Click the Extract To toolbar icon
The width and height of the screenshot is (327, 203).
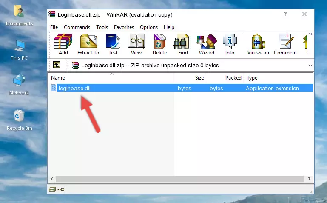pos(88,45)
